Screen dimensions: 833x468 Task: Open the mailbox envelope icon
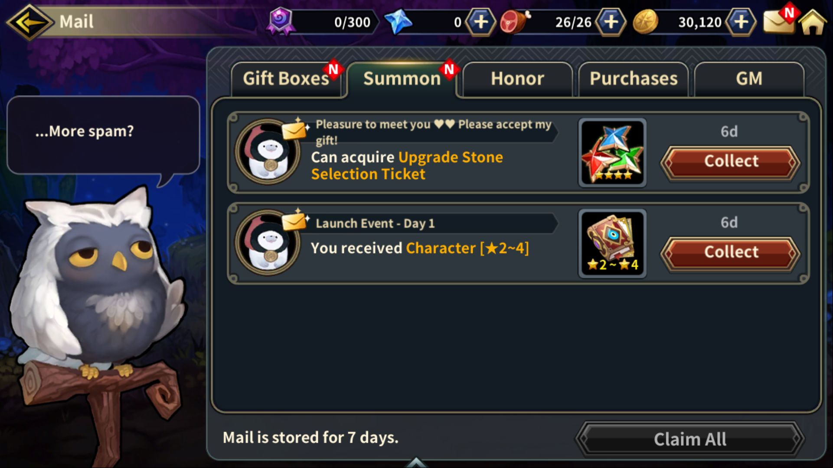pyautogui.click(x=778, y=22)
